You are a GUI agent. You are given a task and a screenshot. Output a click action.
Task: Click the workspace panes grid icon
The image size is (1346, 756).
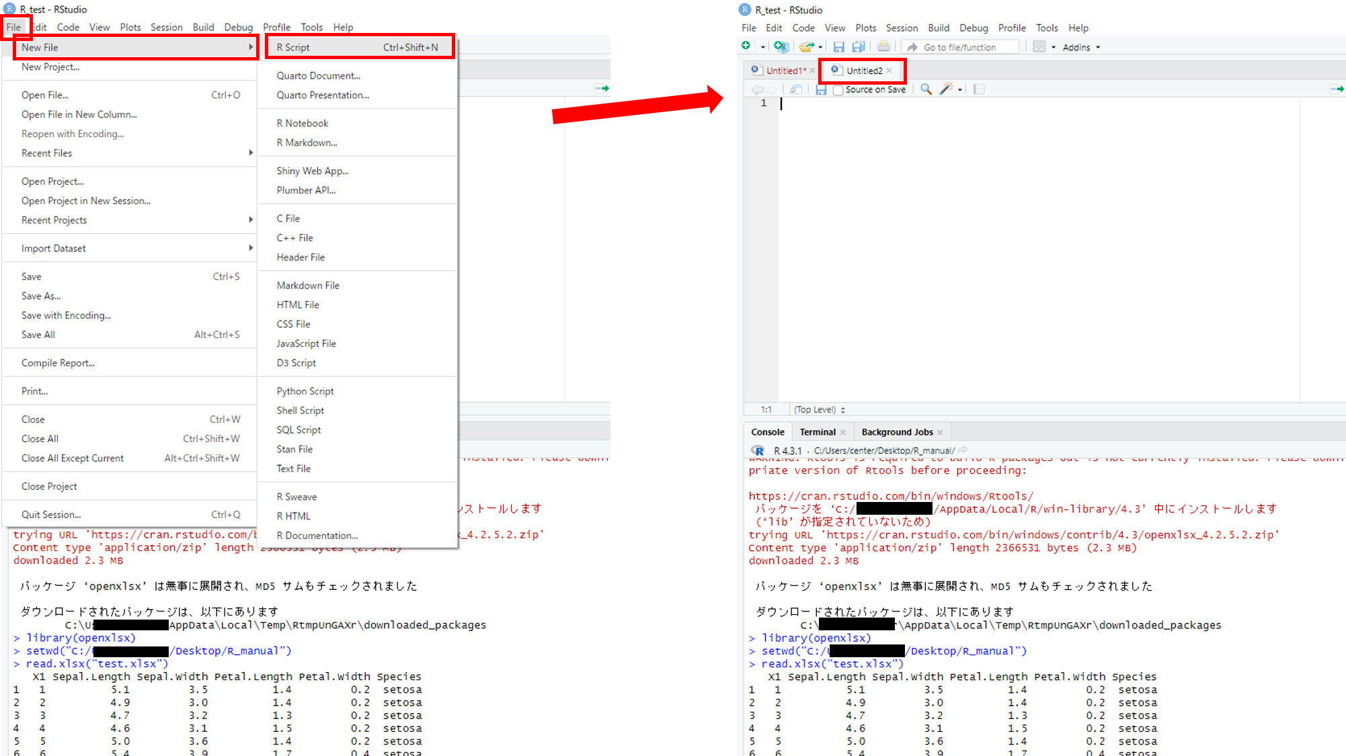click(x=1039, y=47)
